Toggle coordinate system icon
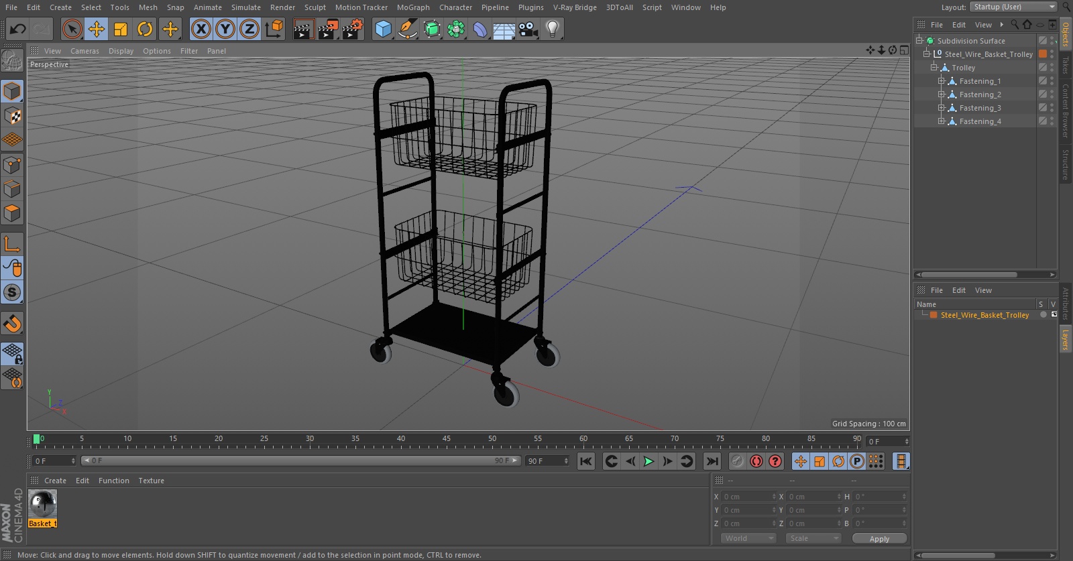The height and width of the screenshot is (561, 1073). point(274,29)
